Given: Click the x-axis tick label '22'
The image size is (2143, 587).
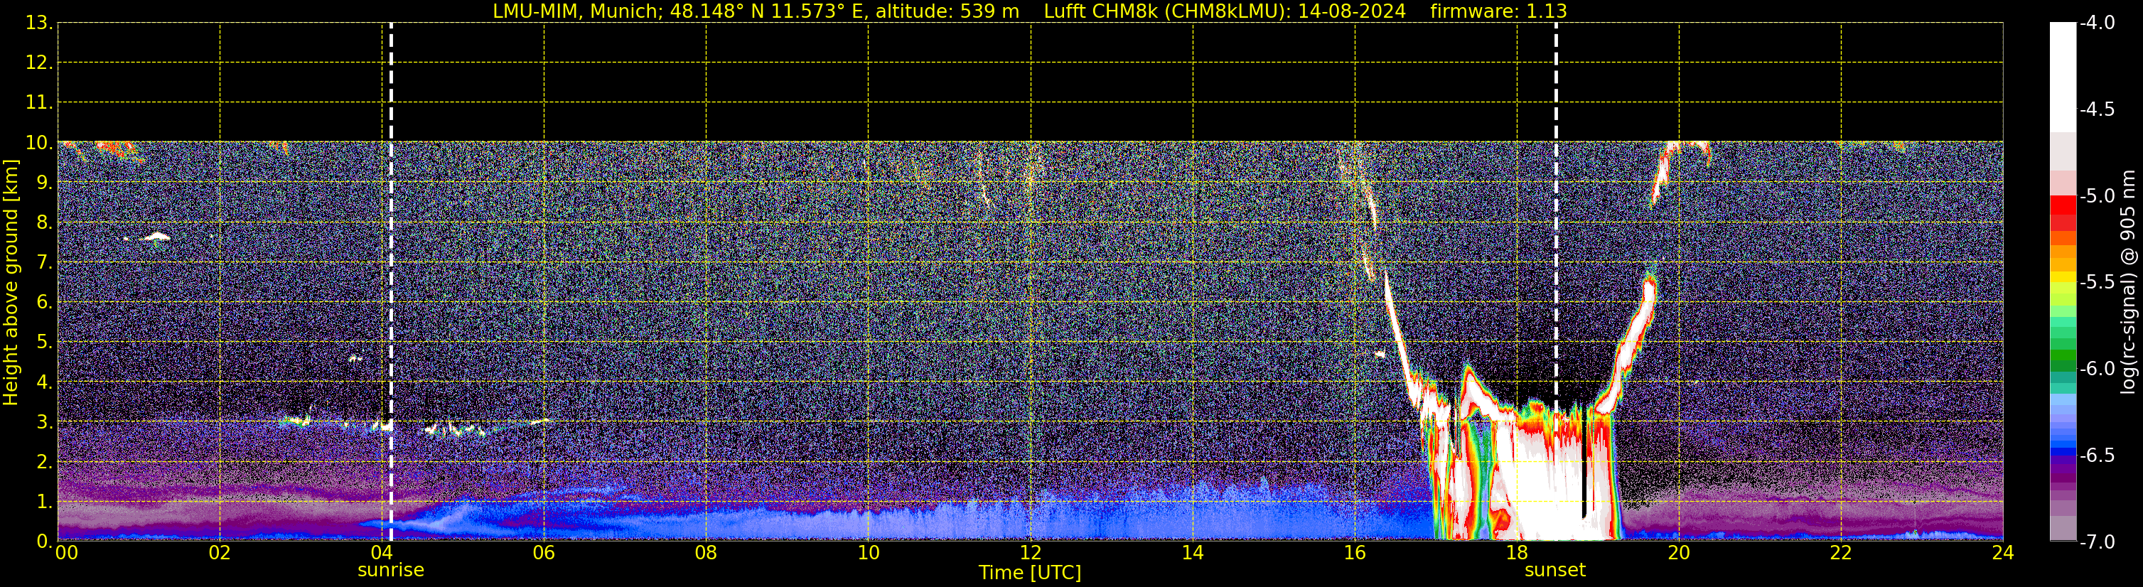Looking at the screenshot, I should tap(1841, 553).
